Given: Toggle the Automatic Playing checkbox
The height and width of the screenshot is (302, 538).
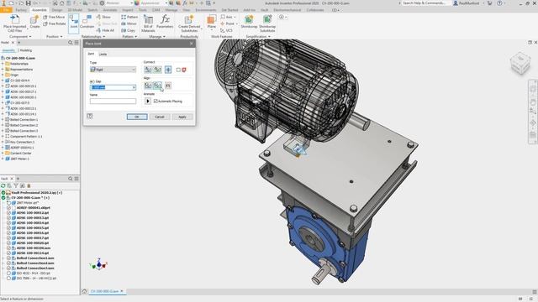Looking at the screenshot, I should point(156,101).
